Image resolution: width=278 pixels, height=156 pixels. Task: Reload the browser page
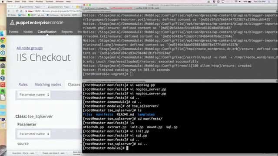tap(17, 11)
